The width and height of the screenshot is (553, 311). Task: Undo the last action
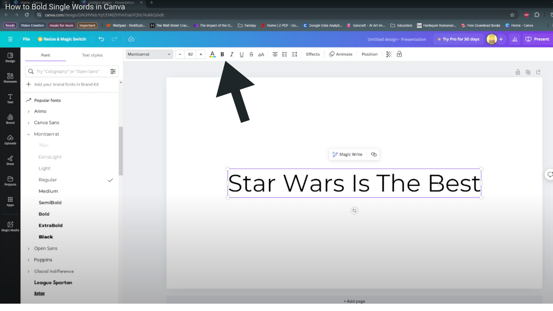(x=101, y=39)
